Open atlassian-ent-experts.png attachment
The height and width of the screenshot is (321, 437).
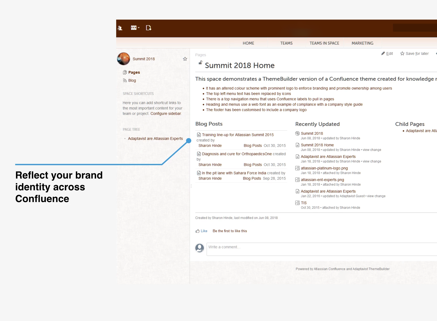coord(322,180)
